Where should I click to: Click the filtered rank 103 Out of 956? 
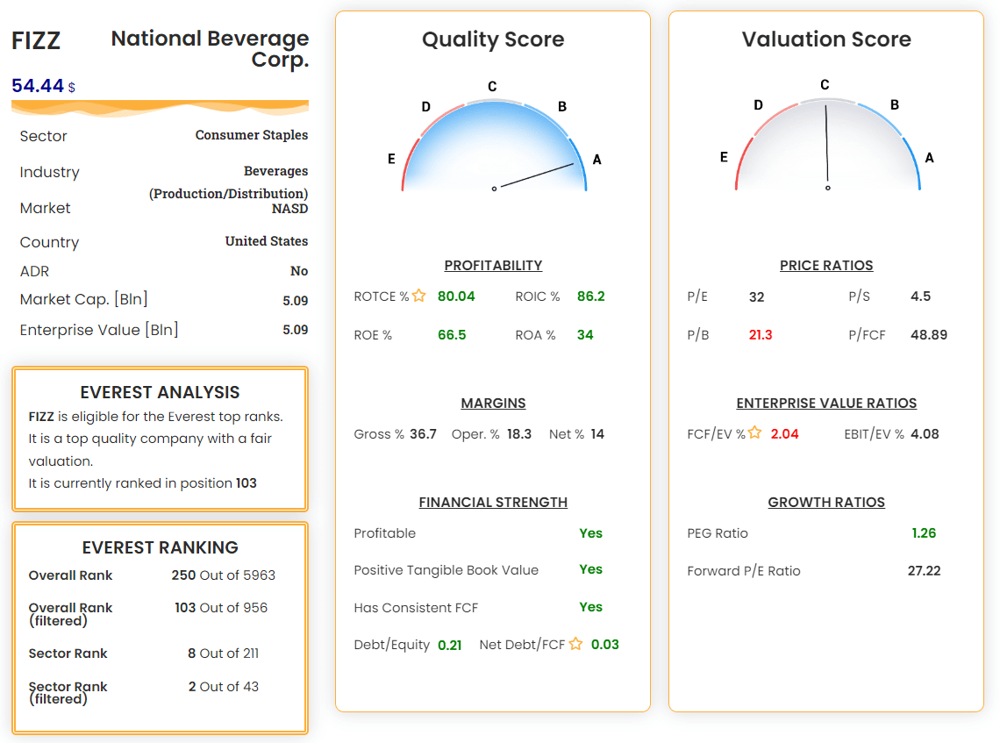click(x=221, y=608)
